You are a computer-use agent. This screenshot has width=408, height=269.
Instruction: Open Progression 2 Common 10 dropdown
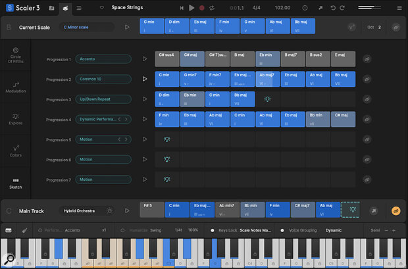[x=103, y=79]
